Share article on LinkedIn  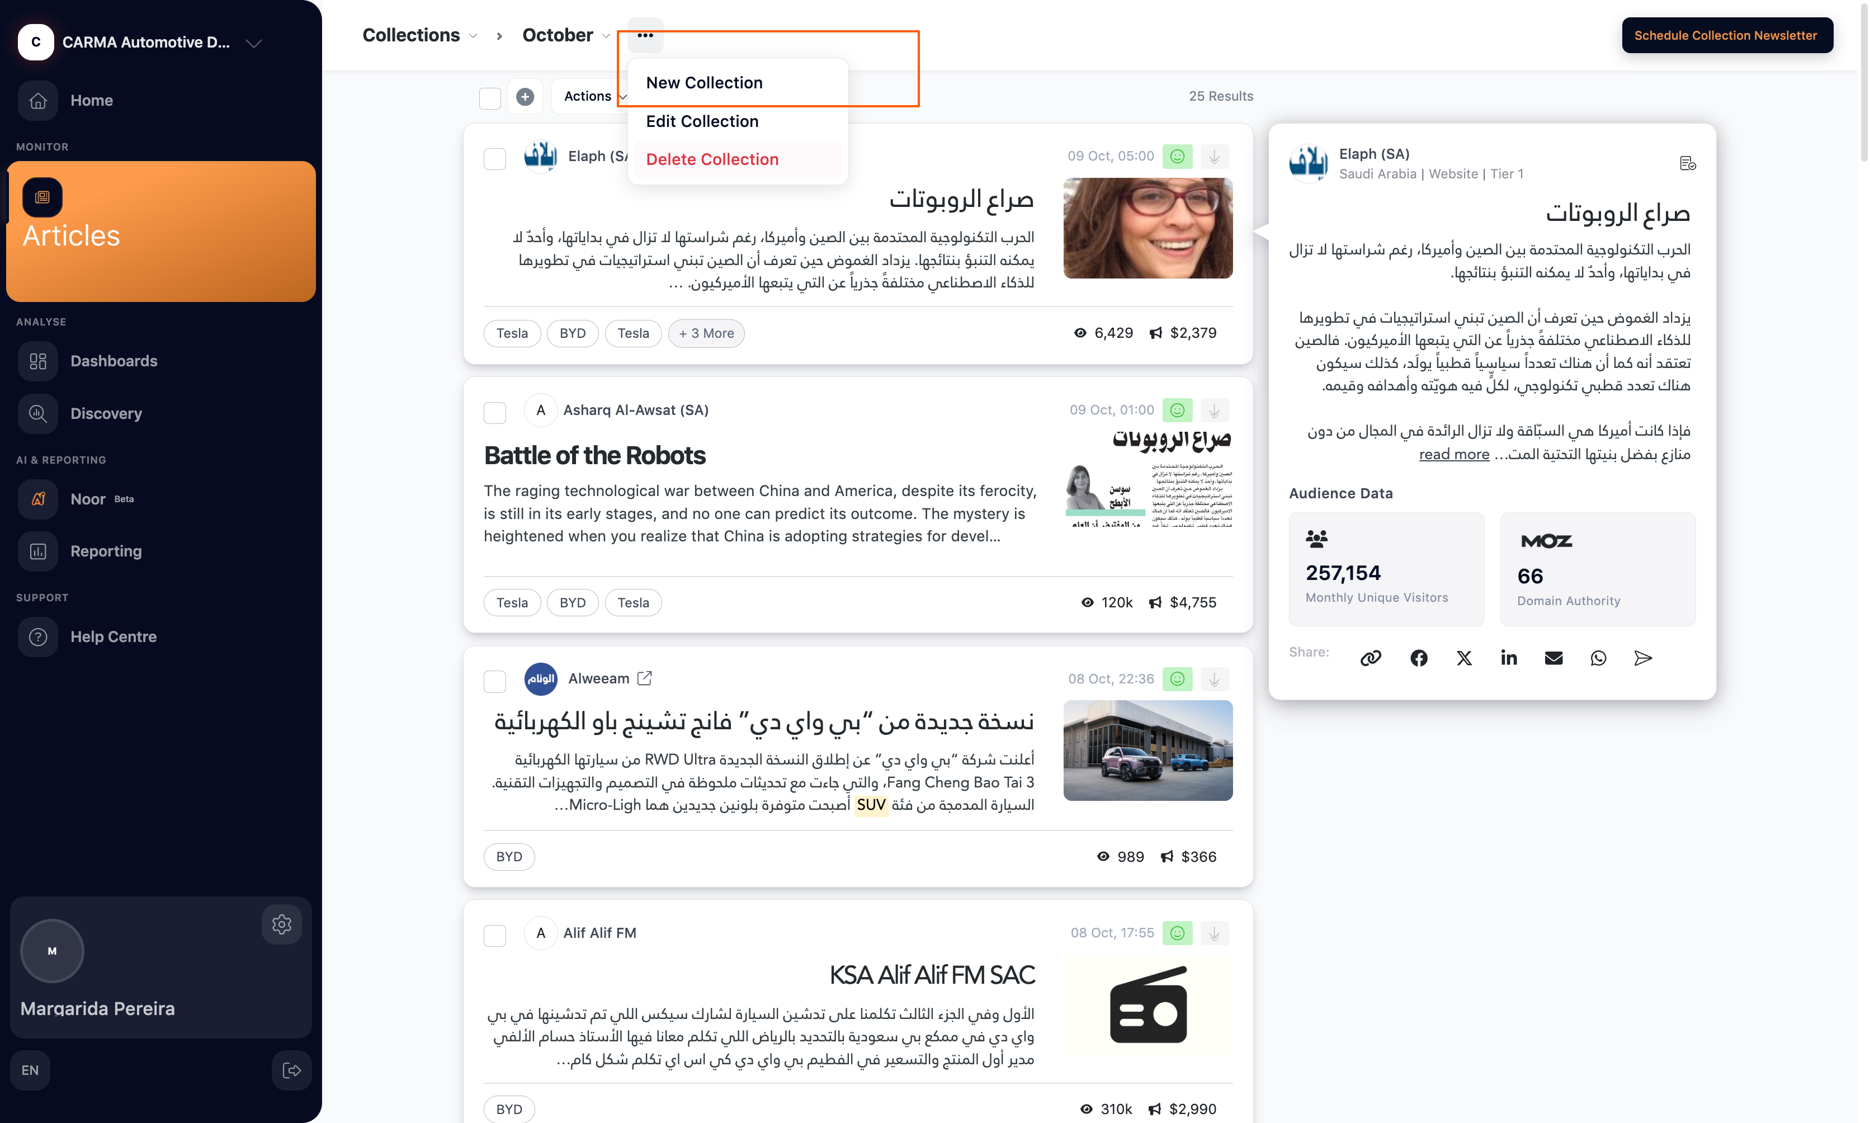(1508, 658)
